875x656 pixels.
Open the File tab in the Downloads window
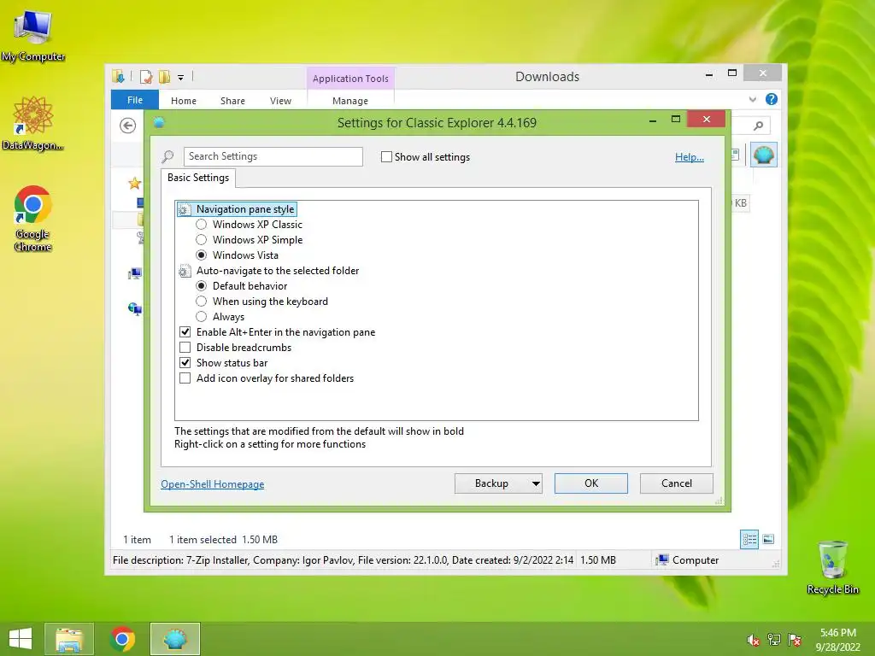coord(135,100)
